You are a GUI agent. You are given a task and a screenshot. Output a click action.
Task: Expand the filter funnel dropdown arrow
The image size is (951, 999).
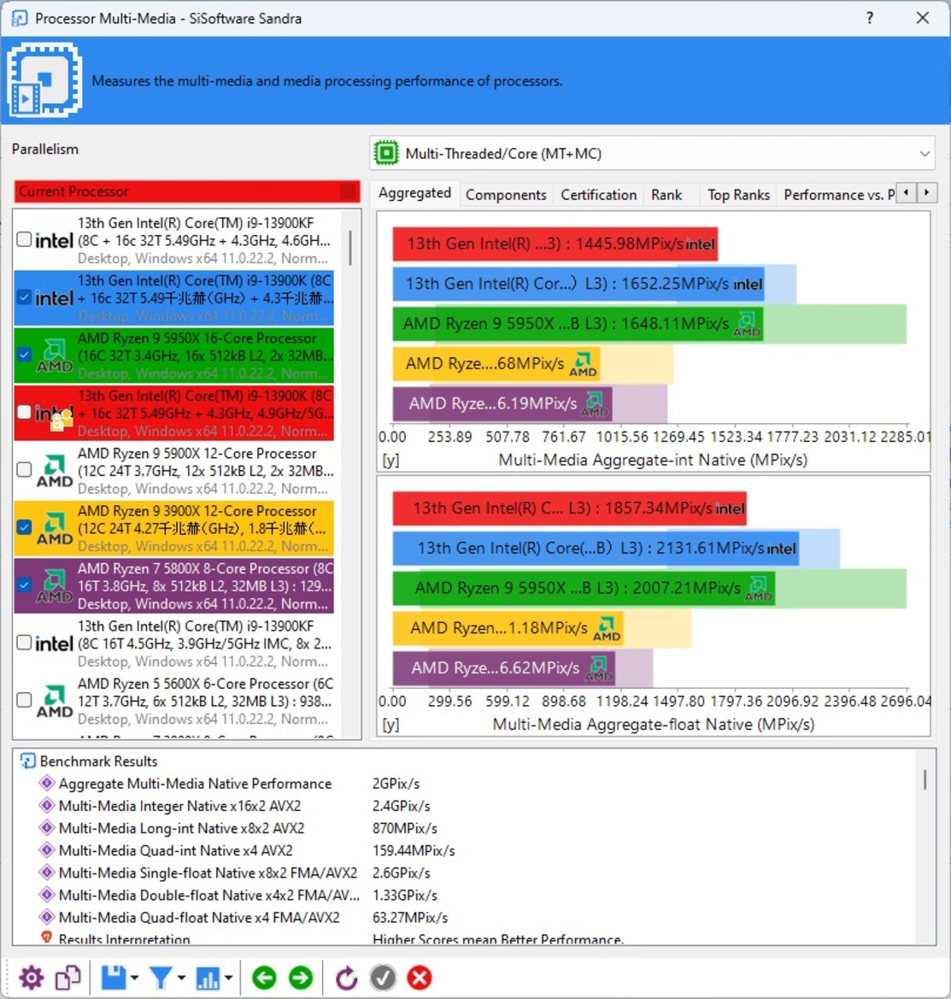click(181, 978)
